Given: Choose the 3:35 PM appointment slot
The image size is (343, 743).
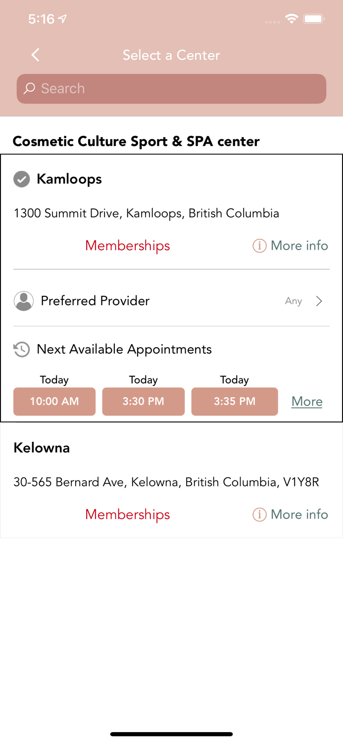Looking at the screenshot, I should (234, 402).
